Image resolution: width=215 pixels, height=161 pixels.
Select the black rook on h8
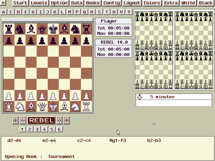click(x=86, y=29)
